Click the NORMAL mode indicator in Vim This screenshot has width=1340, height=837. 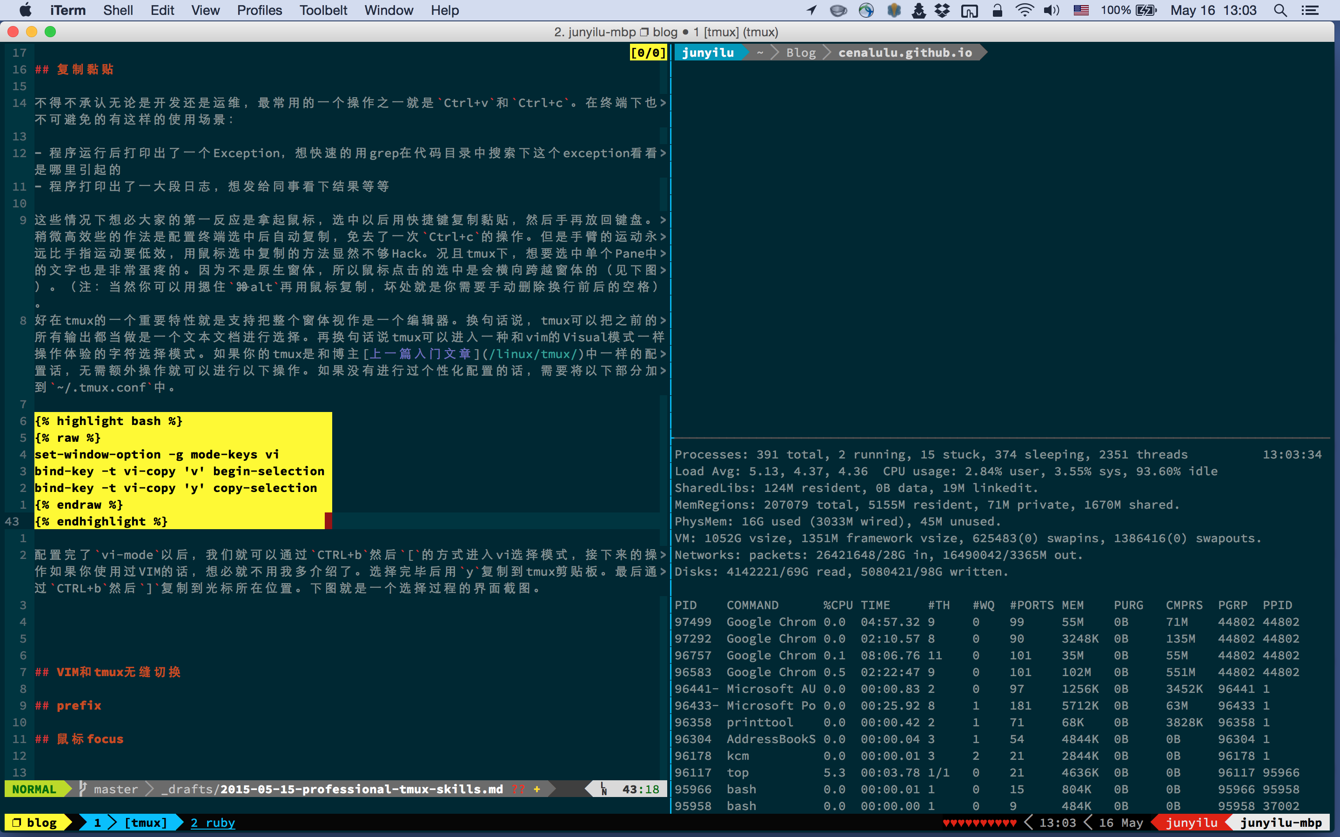pyautogui.click(x=34, y=789)
